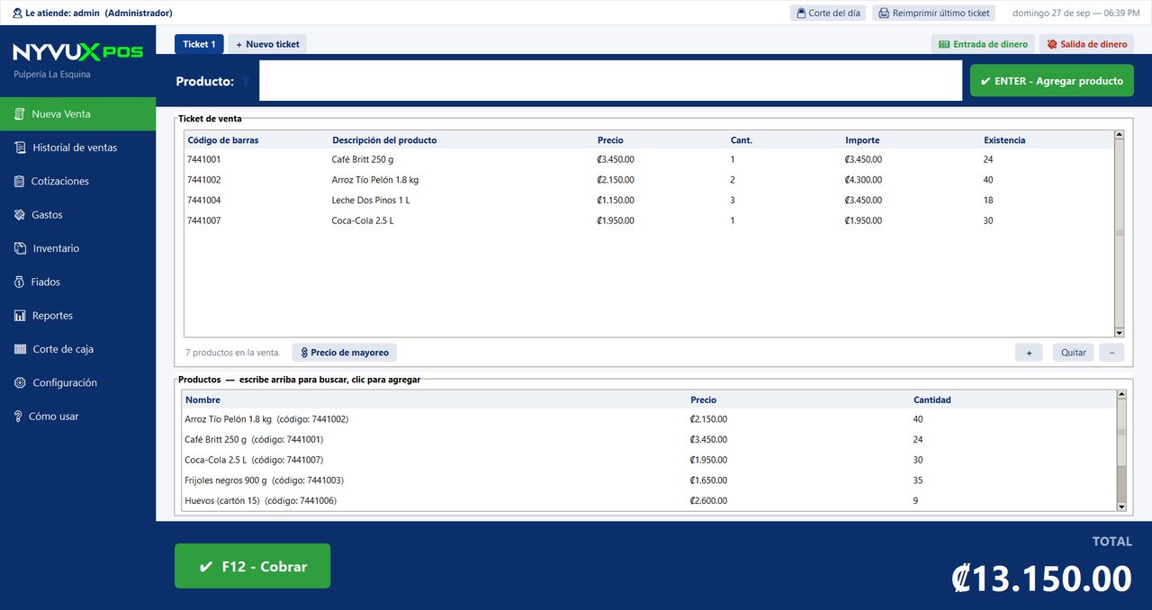Increase quantity with the + button

point(1029,353)
